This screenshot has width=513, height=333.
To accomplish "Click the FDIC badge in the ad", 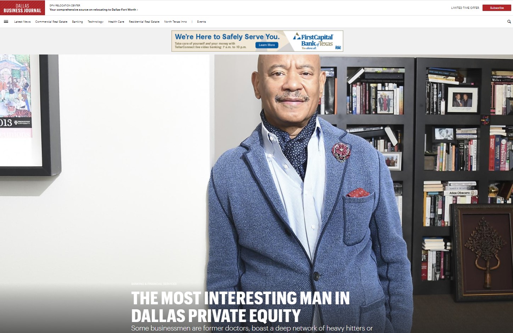I will point(338,47).
